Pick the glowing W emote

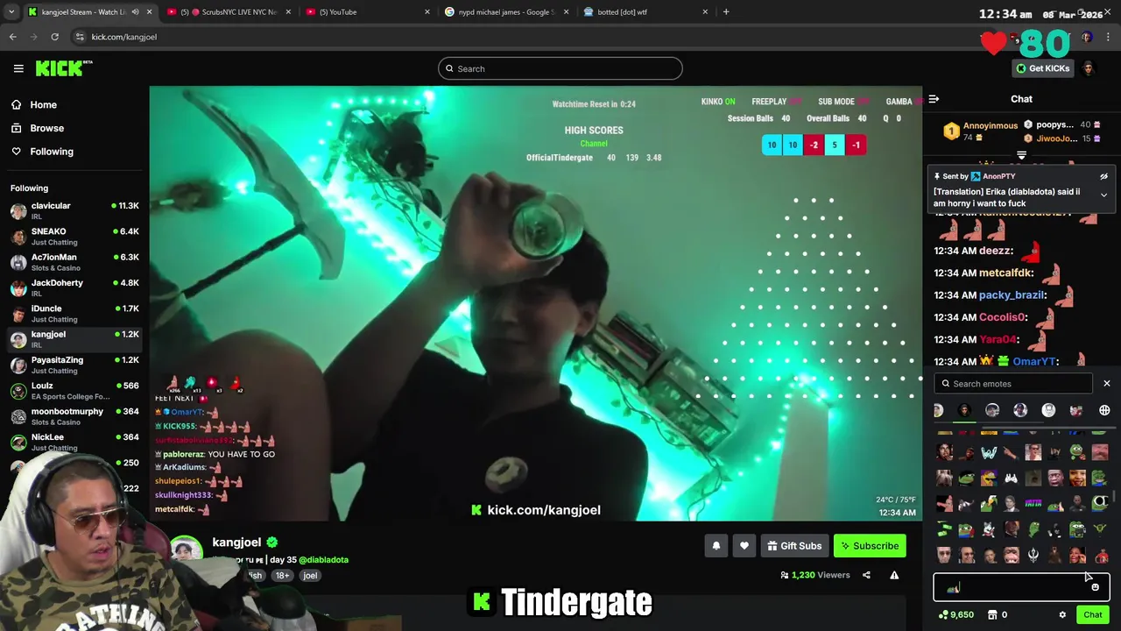point(989,453)
